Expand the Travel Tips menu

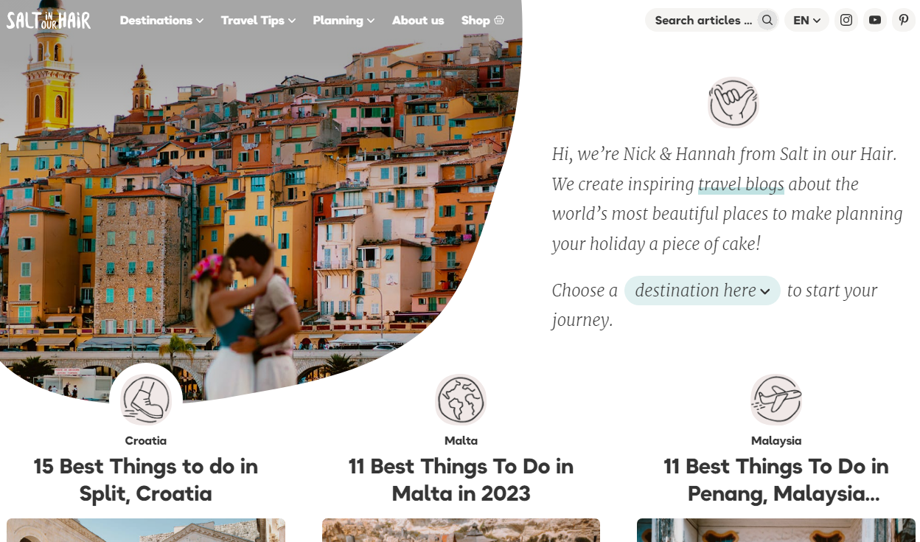pos(258,21)
